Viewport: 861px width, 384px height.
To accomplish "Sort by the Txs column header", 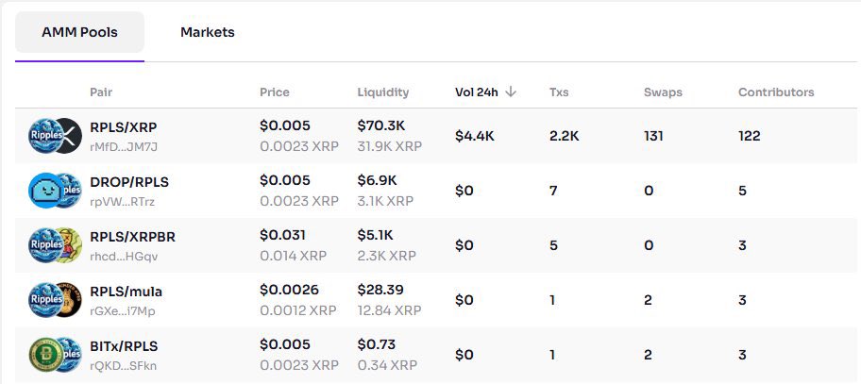I will pyautogui.click(x=559, y=92).
